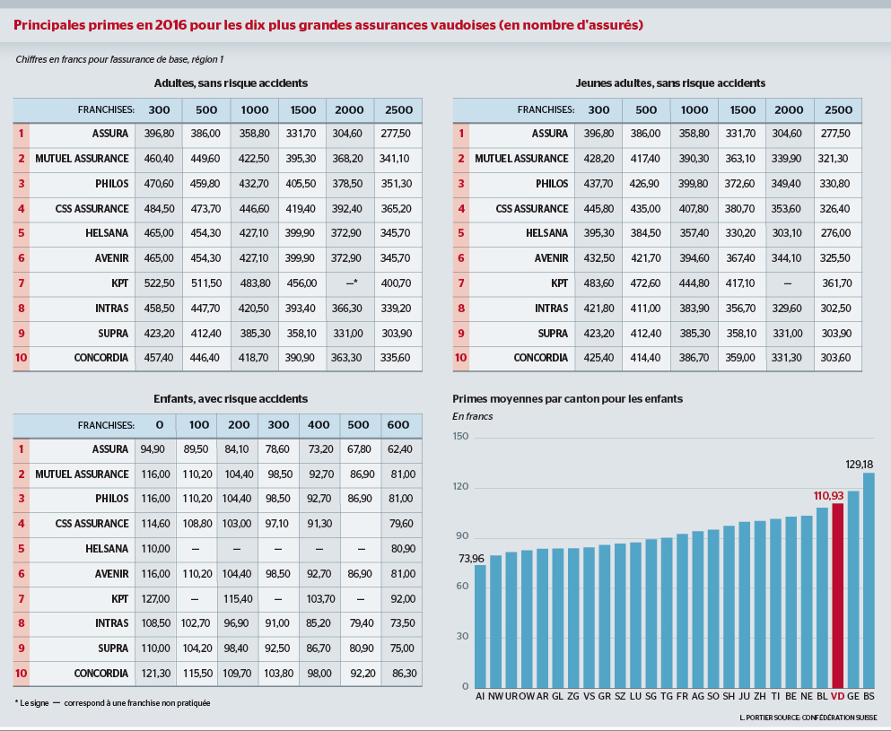Click HELSANA row name in the Adultes table

[107, 233]
